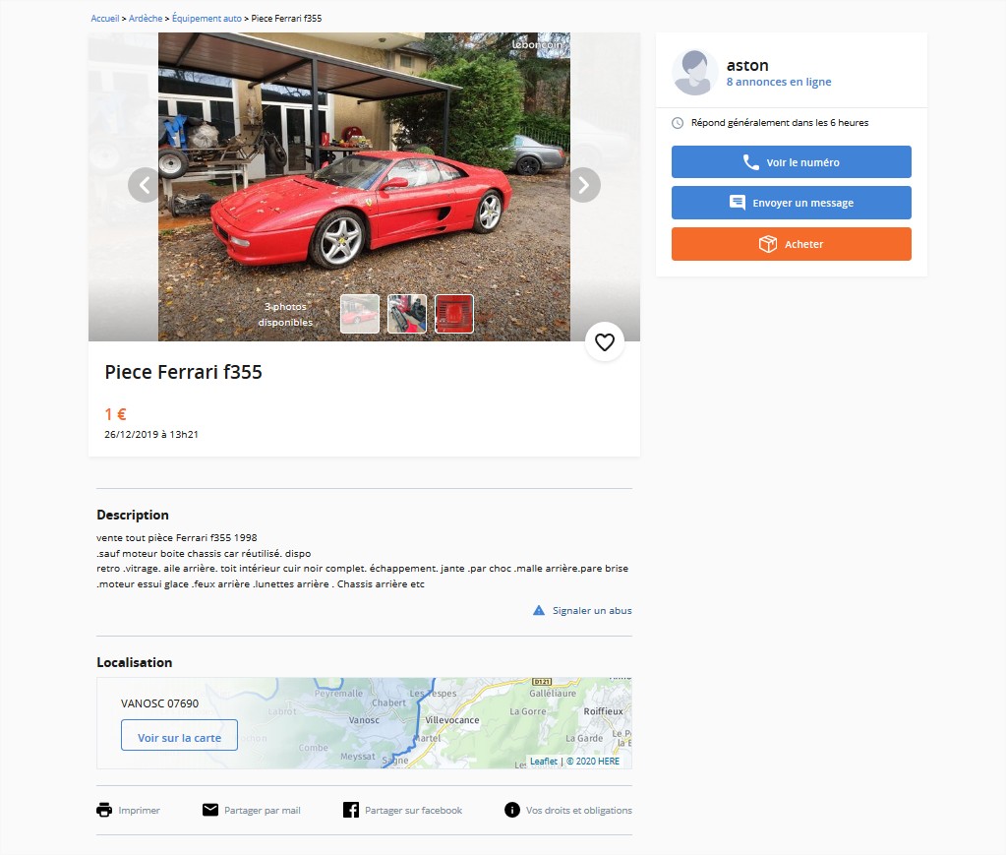Click the printer icon for Imprimer
Screen dimensions: 1006x855
(104, 810)
